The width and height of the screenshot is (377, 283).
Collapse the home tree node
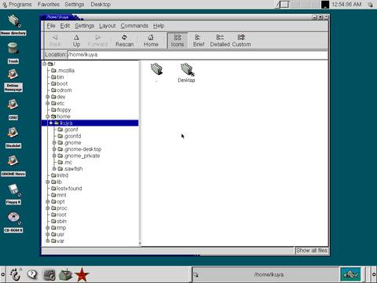click(48, 116)
